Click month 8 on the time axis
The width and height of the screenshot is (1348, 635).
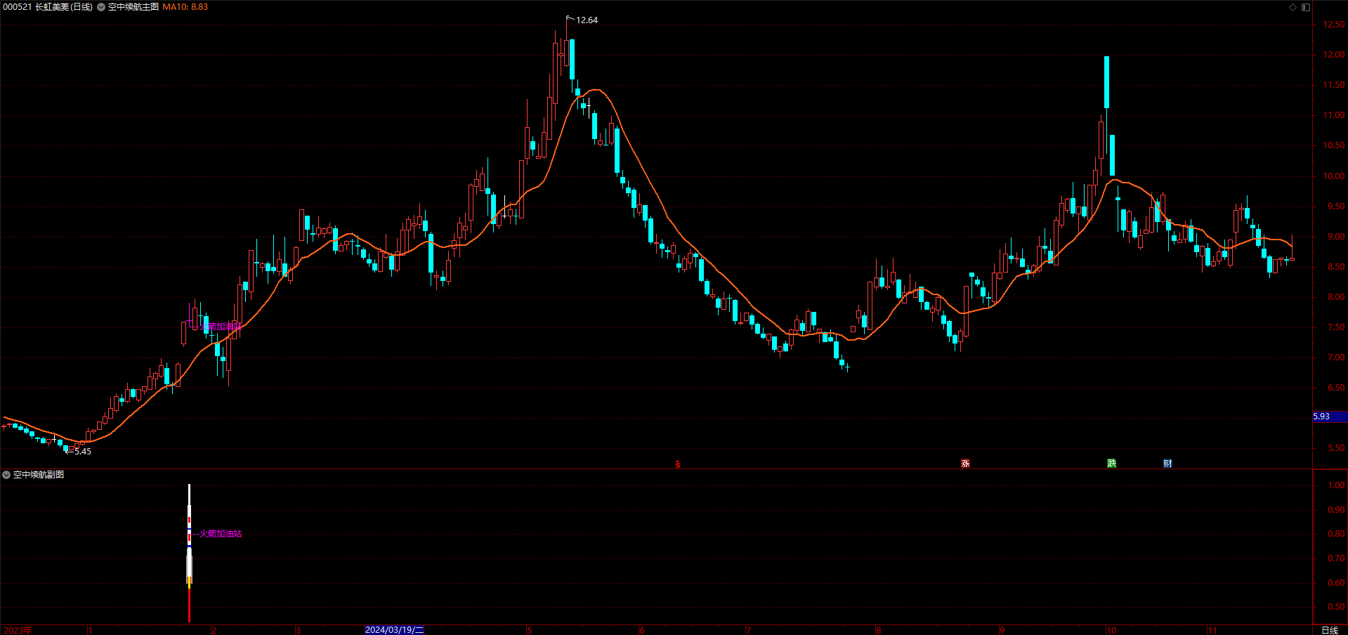pyautogui.click(x=878, y=630)
